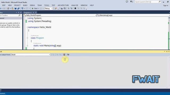The height and width of the screenshot is (95, 170).
Task: Open the ARCHITECTURE menu
Action: [63, 5]
